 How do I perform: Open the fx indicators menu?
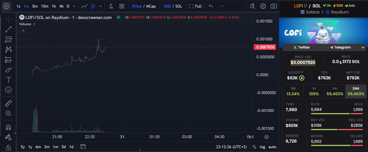click(x=111, y=6)
